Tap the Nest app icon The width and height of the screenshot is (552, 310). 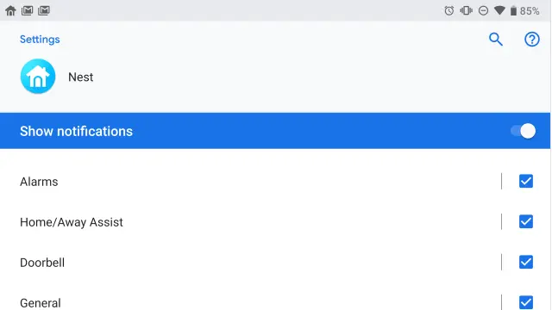pos(38,77)
